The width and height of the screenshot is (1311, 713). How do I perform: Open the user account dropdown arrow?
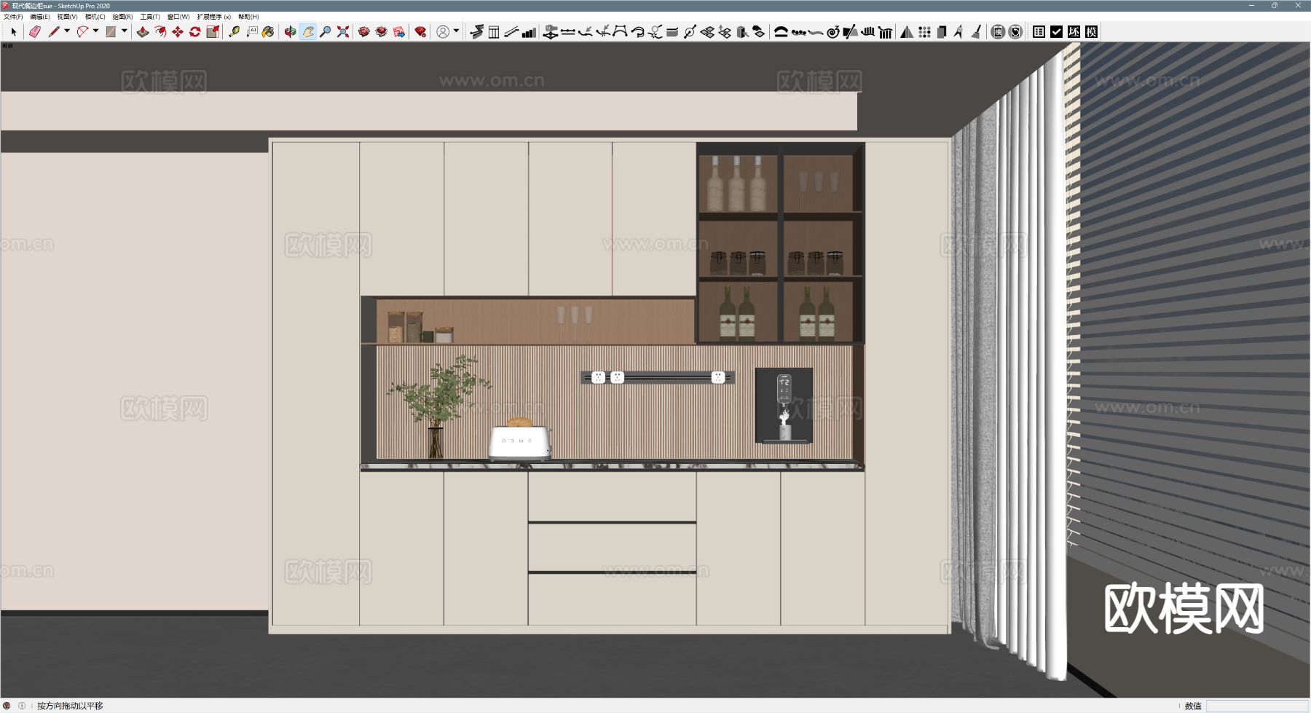457,31
